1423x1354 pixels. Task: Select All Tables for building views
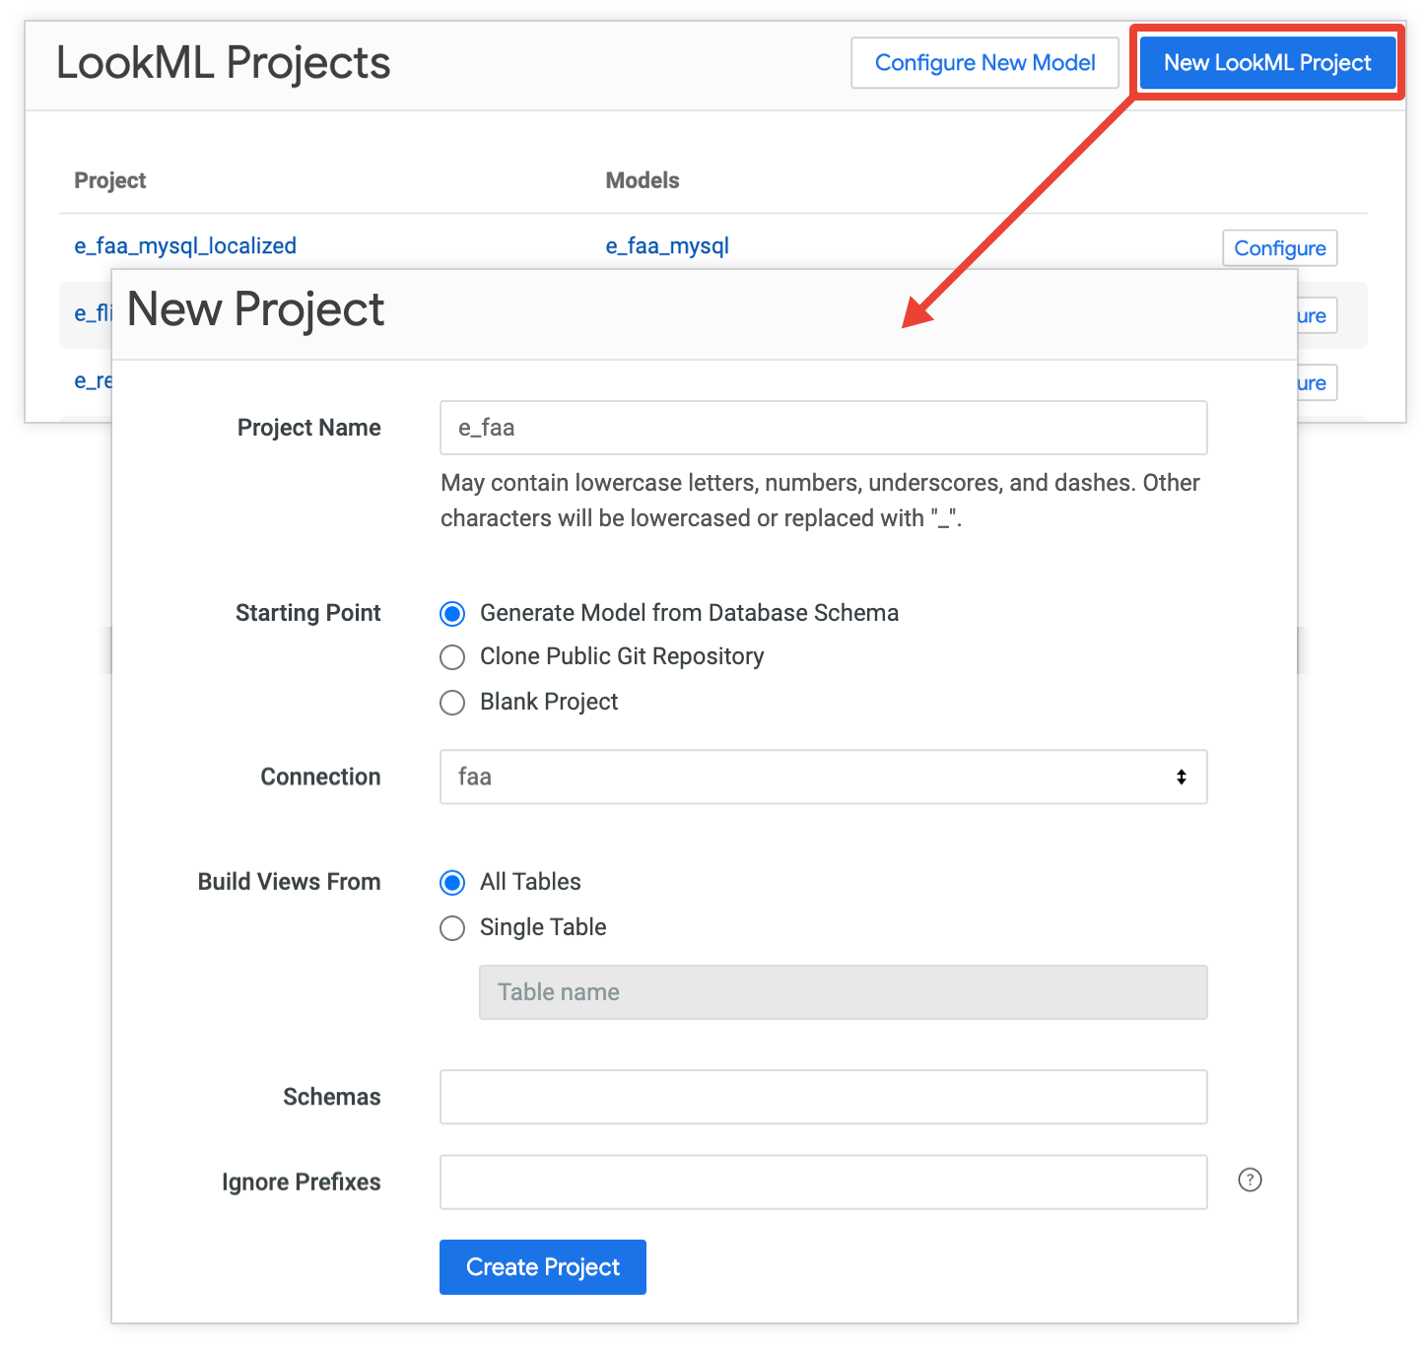pos(452,883)
